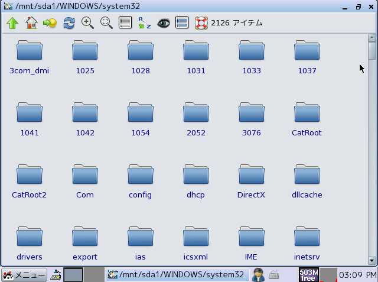
Task: Toggle thumbnail display icon in toolbar
Action: coord(183,23)
